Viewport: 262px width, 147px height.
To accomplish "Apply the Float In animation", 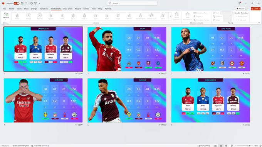I will tap(84, 17).
